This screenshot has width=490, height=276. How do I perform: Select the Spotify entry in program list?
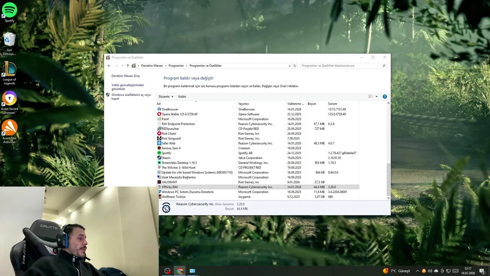(166, 153)
